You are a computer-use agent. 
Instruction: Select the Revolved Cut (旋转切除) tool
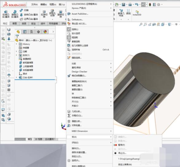click(x=61, y=14)
